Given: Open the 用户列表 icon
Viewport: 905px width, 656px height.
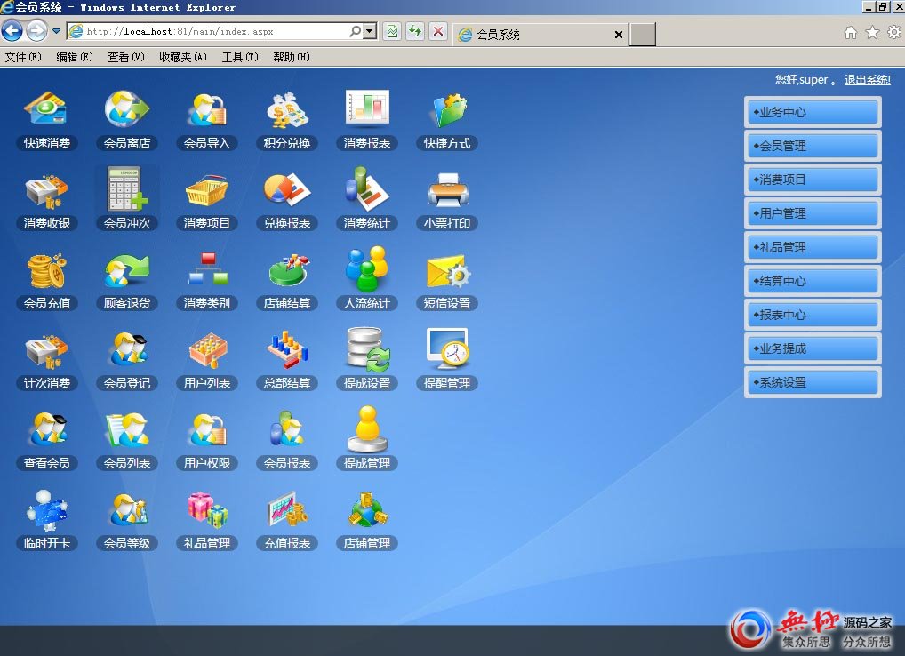Looking at the screenshot, I should click(206, 360).
